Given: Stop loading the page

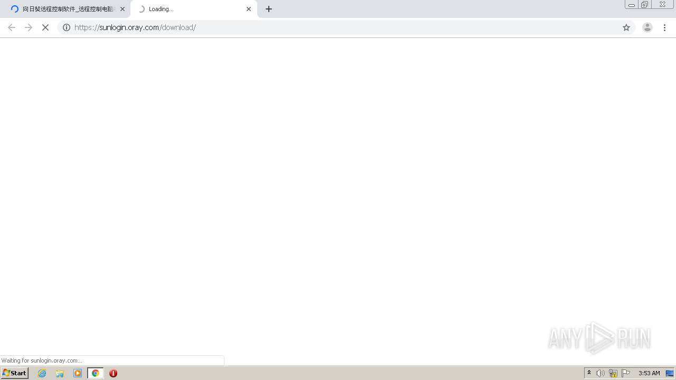Looking at the screenshot, I should (45, 27).
